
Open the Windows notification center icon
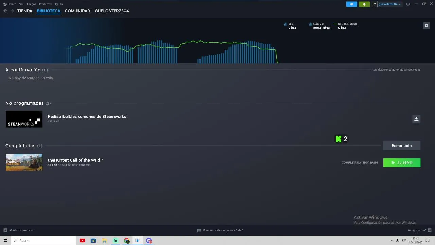pyautogui.click(x=428, y=241)
